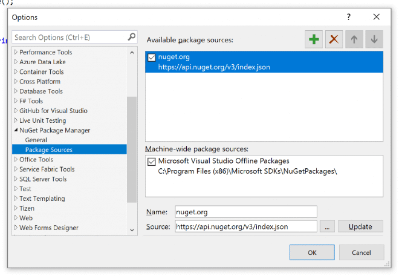Click the Update button
This screenshot has height=276, width=399.
(x=360, y=226)
